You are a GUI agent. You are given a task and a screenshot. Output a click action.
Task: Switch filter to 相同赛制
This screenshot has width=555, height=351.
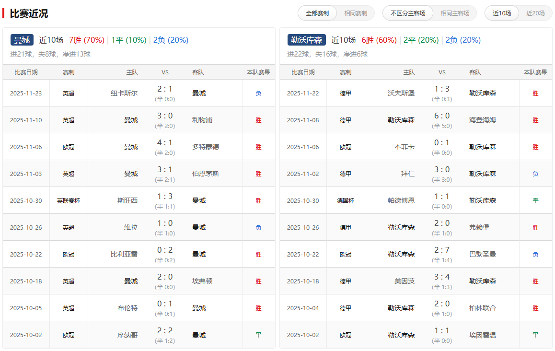[355, 13]
